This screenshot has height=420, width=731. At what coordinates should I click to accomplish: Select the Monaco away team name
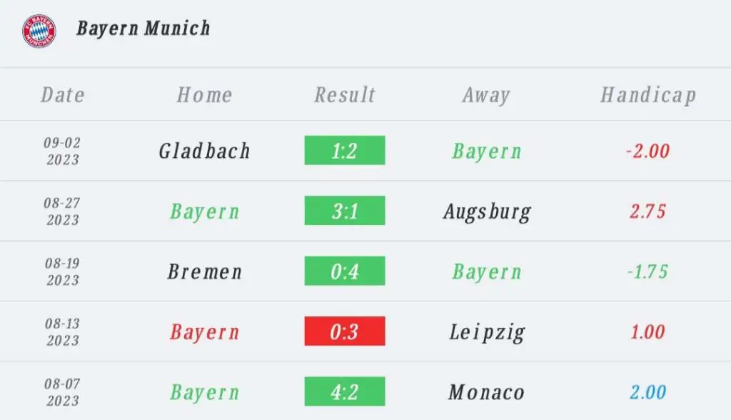486,392
